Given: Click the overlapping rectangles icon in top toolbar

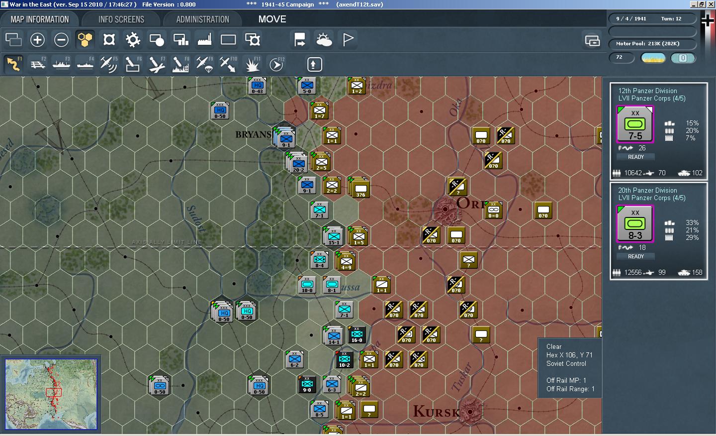Looking at the screenshot, I should [x=13, y=39].
